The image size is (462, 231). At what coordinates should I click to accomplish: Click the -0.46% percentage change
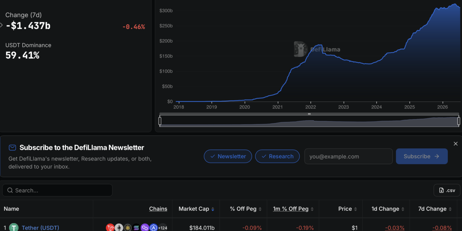point(134,27)
